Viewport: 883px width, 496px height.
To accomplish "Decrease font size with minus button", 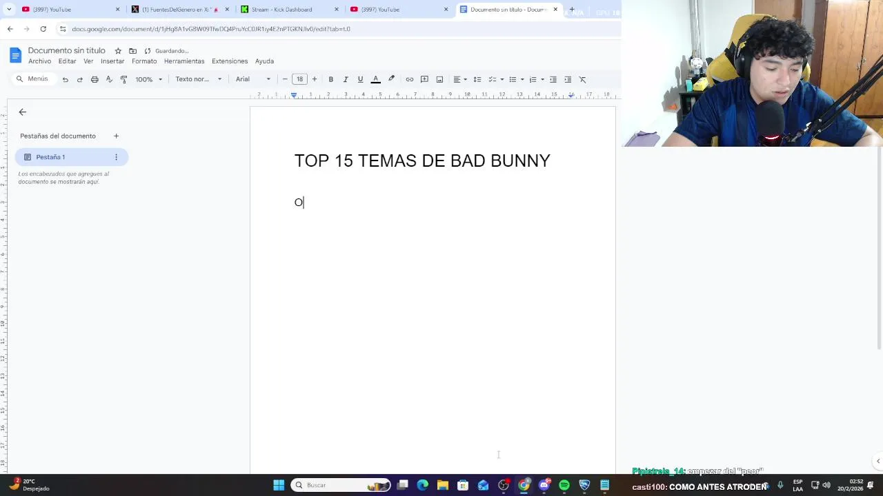I will click(x=285, y=79).
